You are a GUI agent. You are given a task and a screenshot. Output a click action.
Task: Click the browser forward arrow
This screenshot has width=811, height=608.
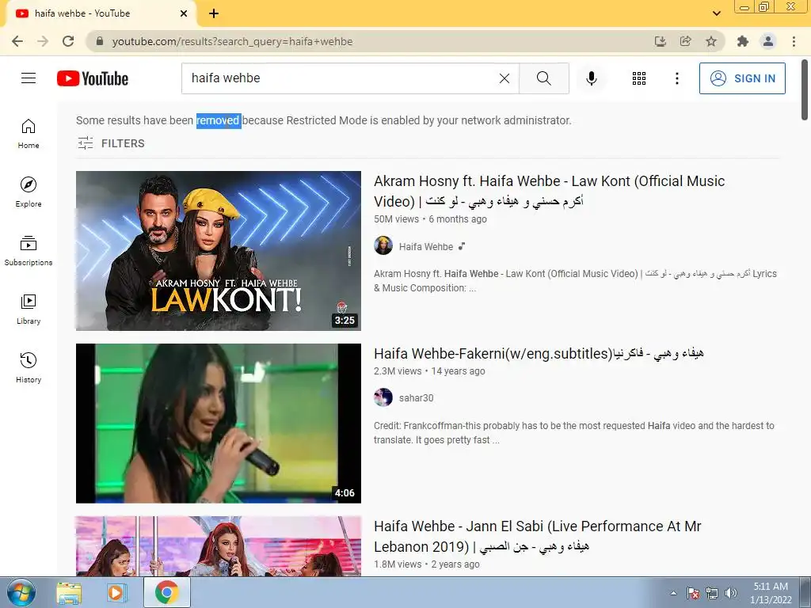[x=43, y=41]
